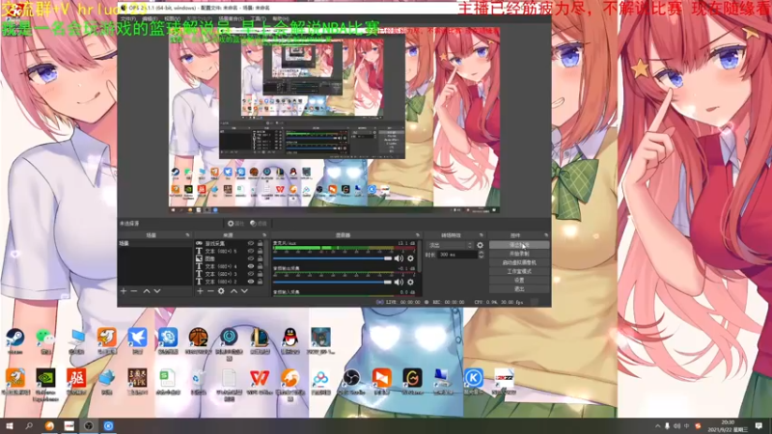Open the Windows Start menu
This screenshot has height=434, width=772.
(9, 425)
